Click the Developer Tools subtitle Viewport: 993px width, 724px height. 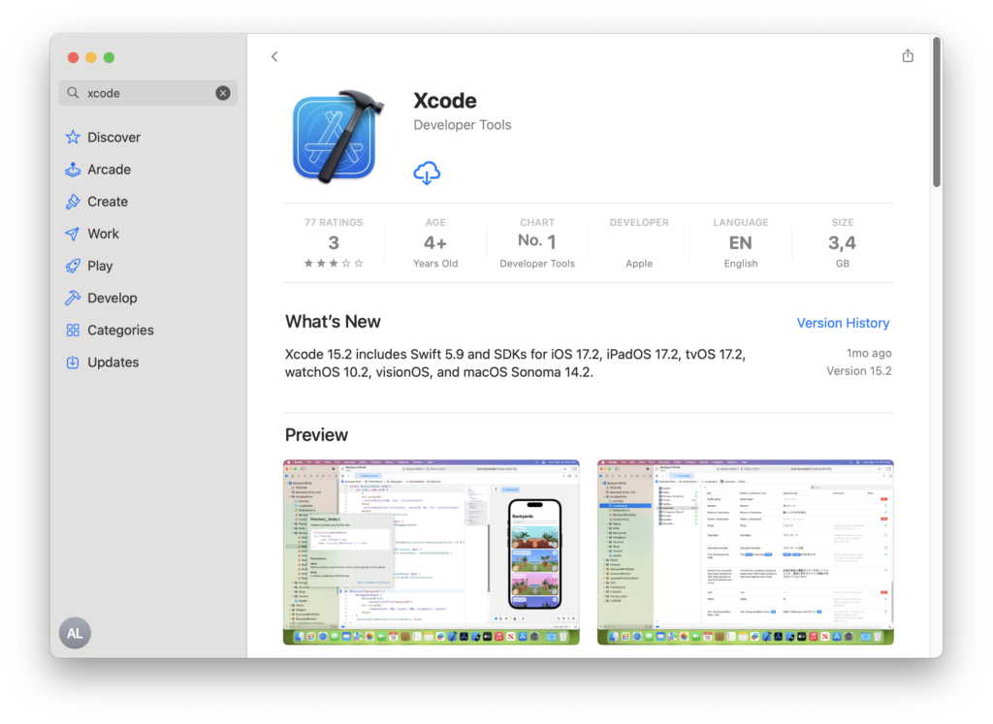[x=463, y=125]
